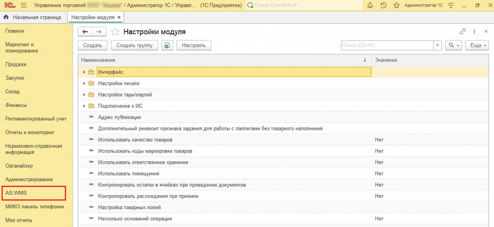Expand the Интерфейс folder
494x227 pixels.
click(84, 72)
